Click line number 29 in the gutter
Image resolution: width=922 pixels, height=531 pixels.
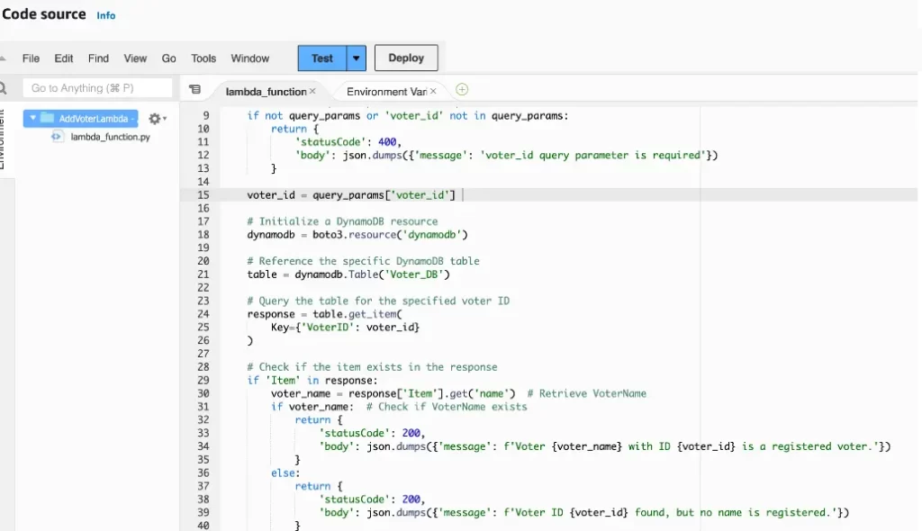point(203,380)
